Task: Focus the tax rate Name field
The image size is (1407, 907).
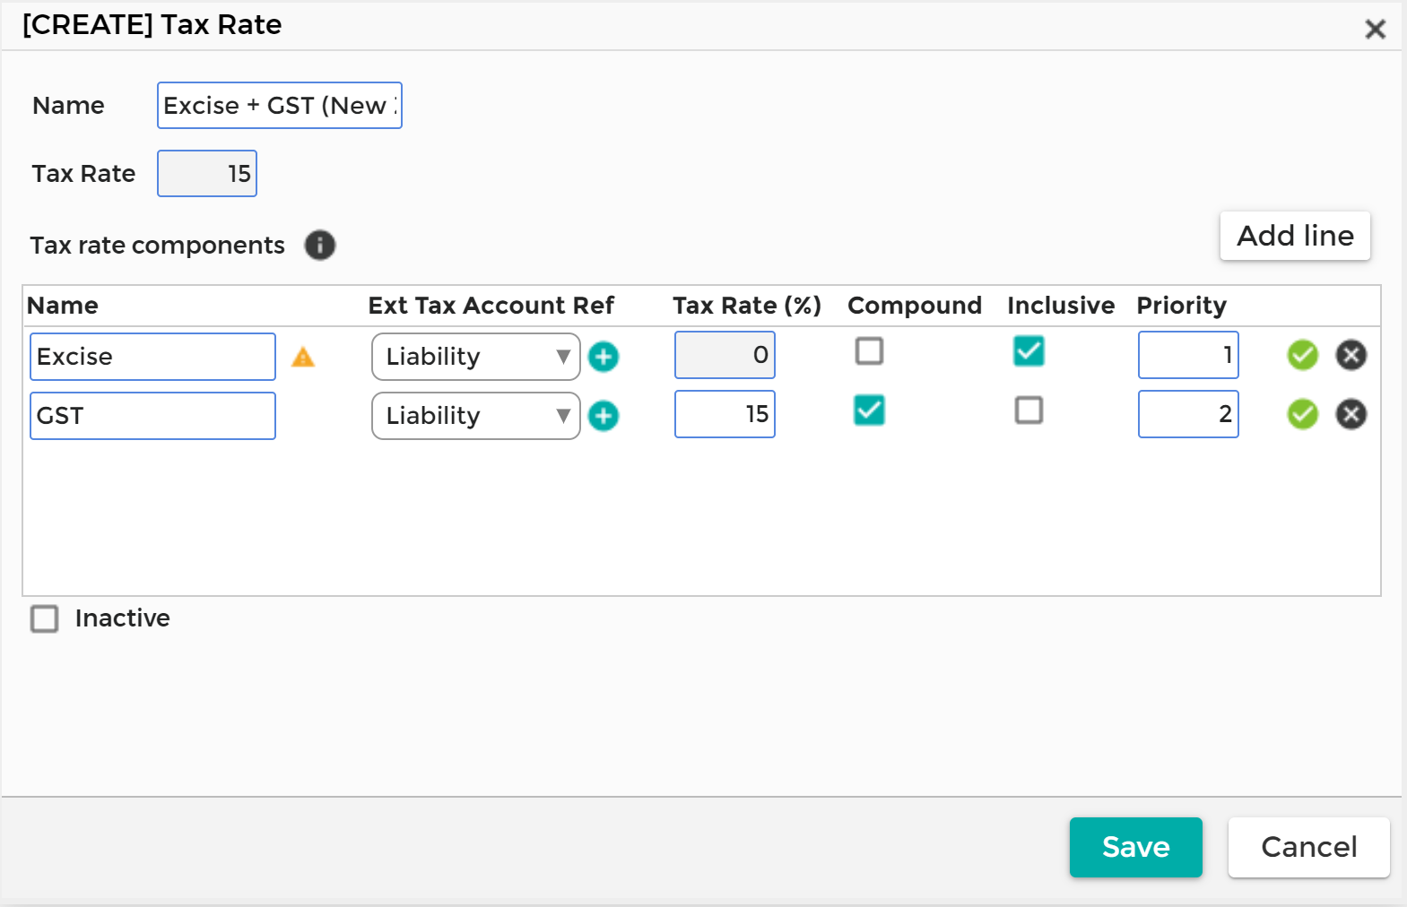Action: (280, 106)
